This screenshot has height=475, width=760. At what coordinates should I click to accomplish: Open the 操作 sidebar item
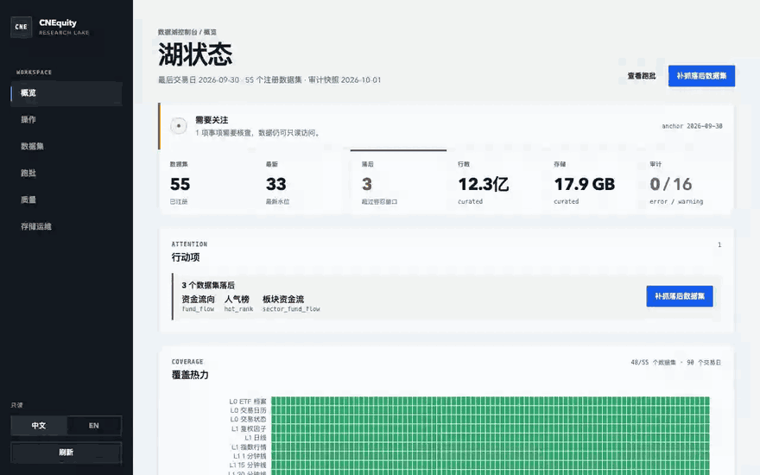coord(66,120)
